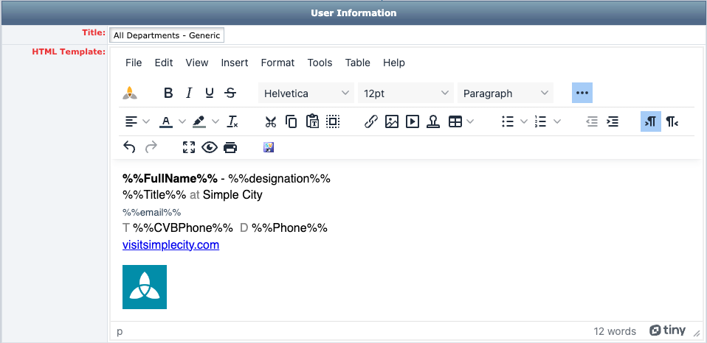Viewport: 707px width, 343px height.
Task: Open the Table menu
Action: [x=358, y=63]
